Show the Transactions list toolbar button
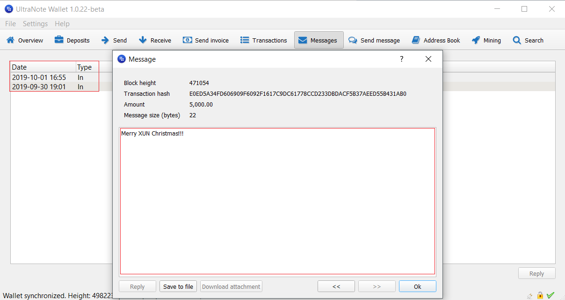Screen dimensions: 565x300 pyautogui.click(x=264, y=40)
